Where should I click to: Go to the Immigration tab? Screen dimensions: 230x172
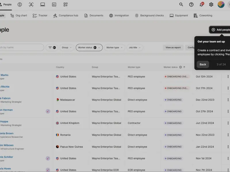click(119, 15)
